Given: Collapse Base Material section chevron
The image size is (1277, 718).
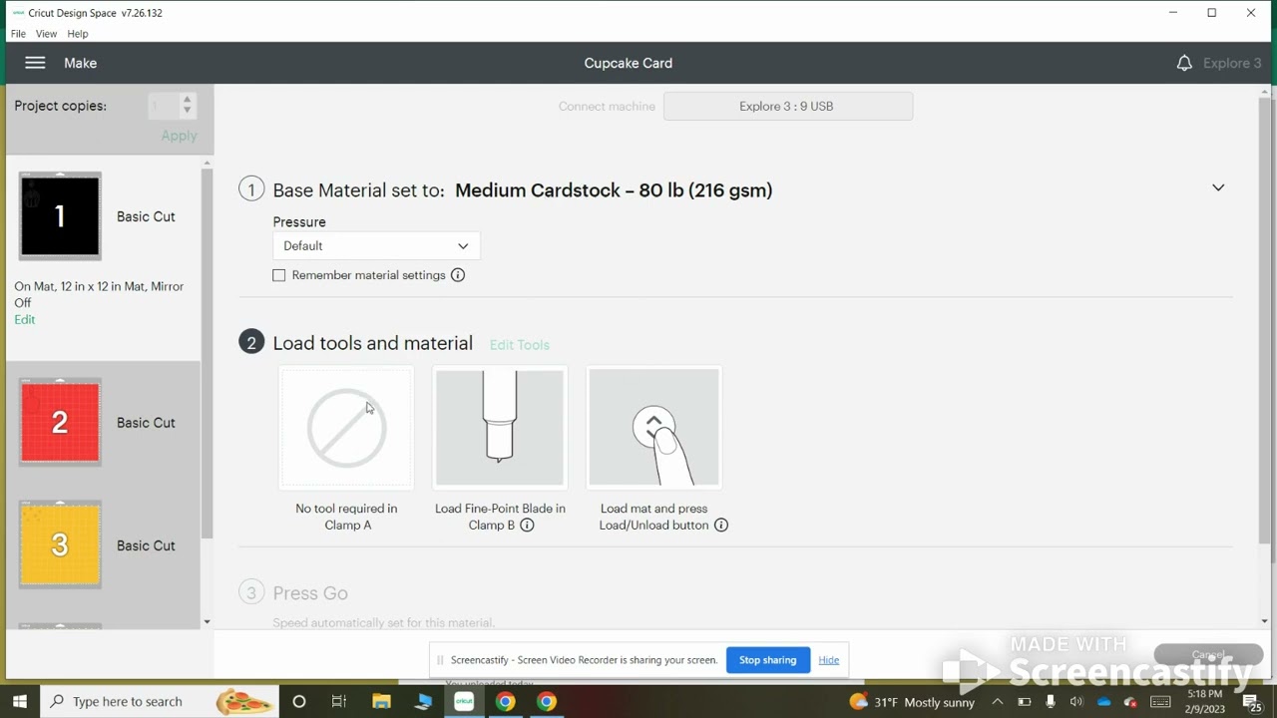Looking at the screenshot, I should [1218, 187].
